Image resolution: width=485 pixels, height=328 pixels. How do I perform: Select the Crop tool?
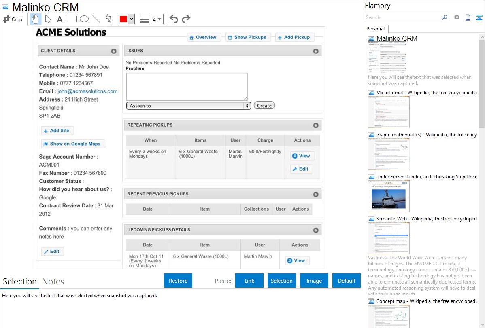(13, 19)
